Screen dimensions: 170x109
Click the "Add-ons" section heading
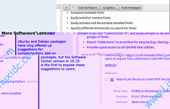coord(111,73)
